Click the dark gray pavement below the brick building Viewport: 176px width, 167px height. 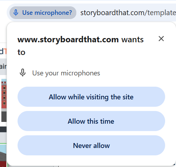4,117
